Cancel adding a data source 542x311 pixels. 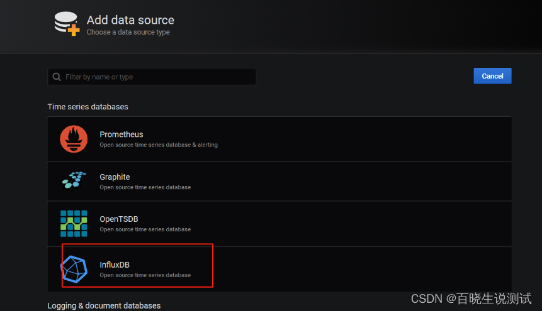click(492, 76)
